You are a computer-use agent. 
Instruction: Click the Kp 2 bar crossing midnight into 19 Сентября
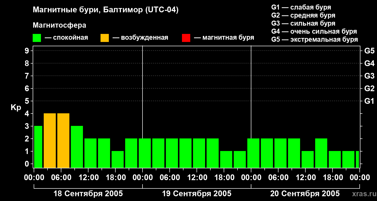[x=145, y=153]
